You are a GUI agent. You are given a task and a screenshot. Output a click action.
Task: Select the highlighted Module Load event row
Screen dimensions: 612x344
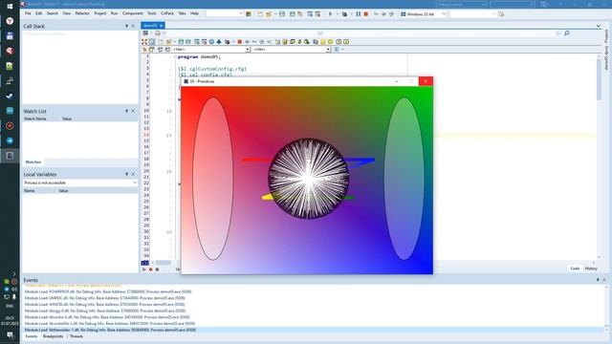(314, 330)
